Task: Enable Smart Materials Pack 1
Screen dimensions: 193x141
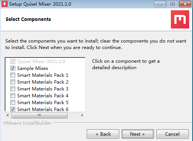Action: click(13, 75)
